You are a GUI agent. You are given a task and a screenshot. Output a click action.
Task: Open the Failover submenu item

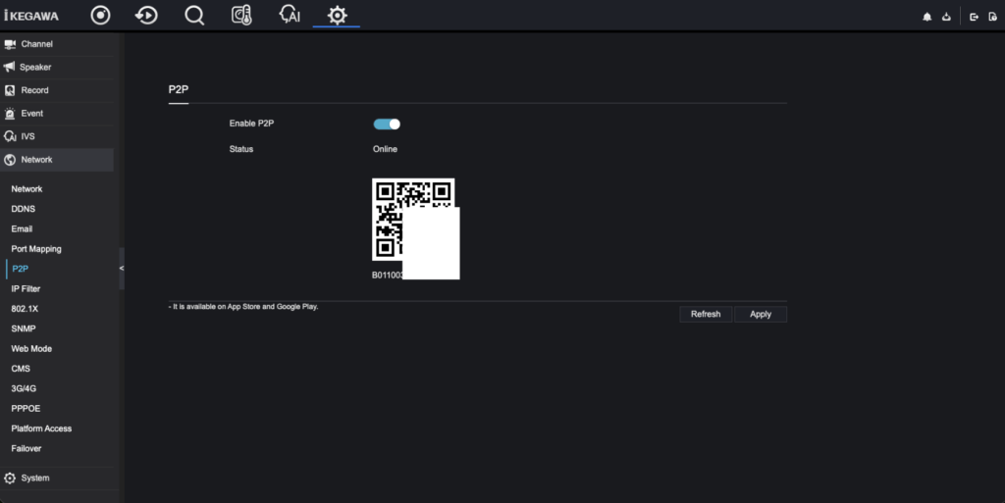(x=26, y=449)
